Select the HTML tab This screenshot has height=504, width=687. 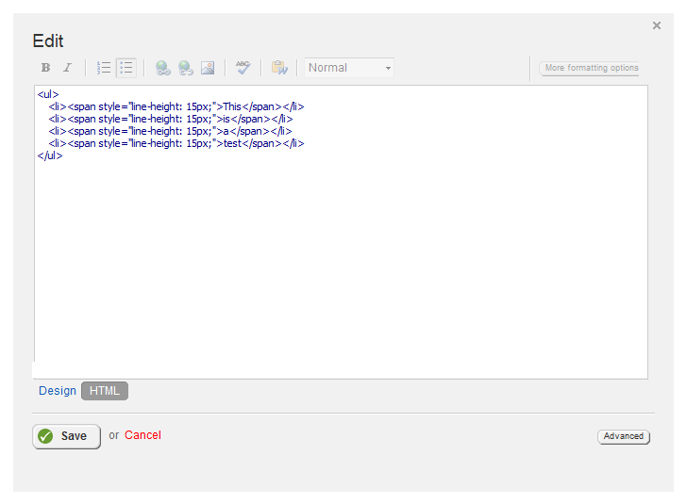[105, 391]
